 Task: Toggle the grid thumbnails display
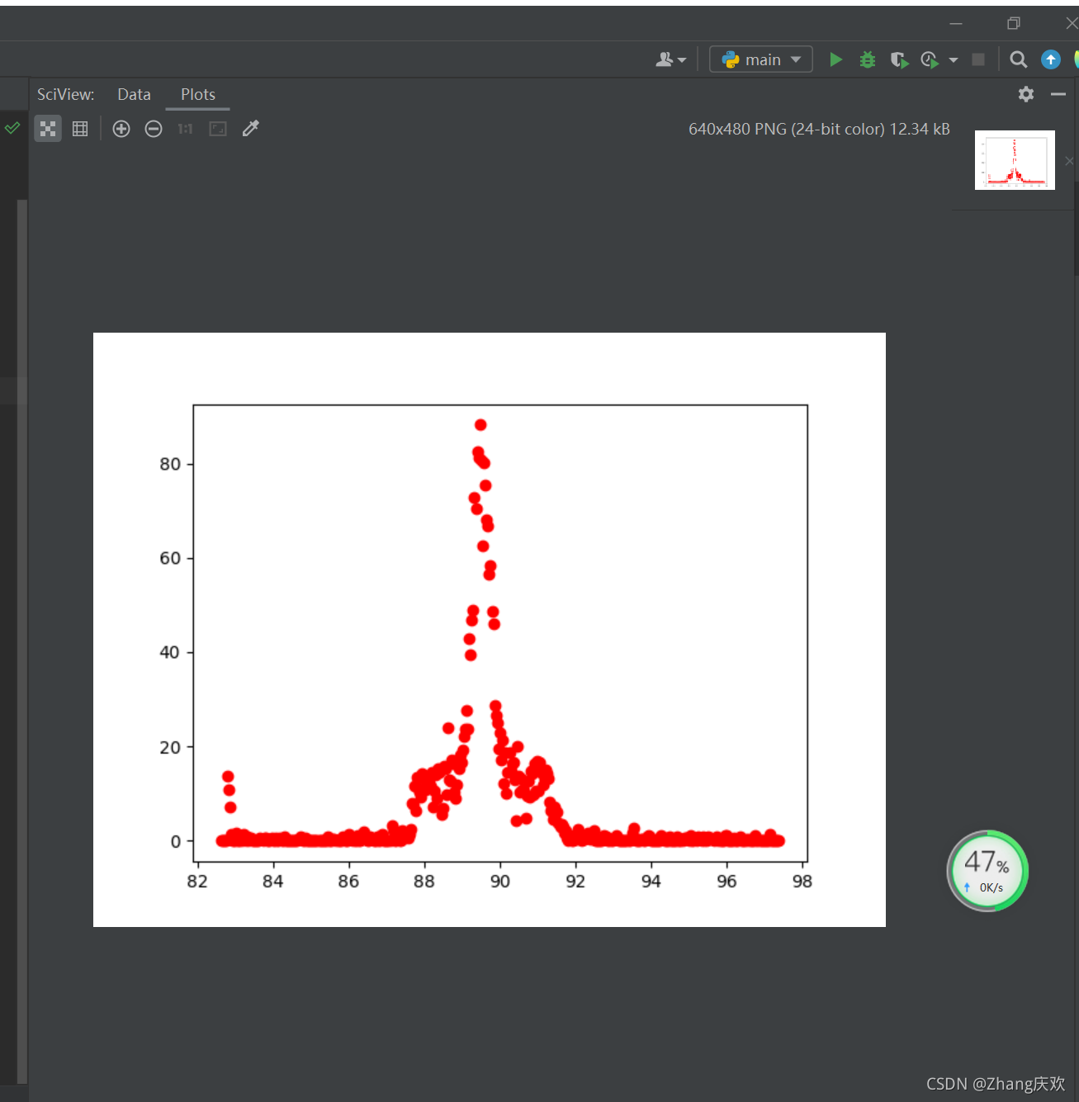click(x=79, y=128)
